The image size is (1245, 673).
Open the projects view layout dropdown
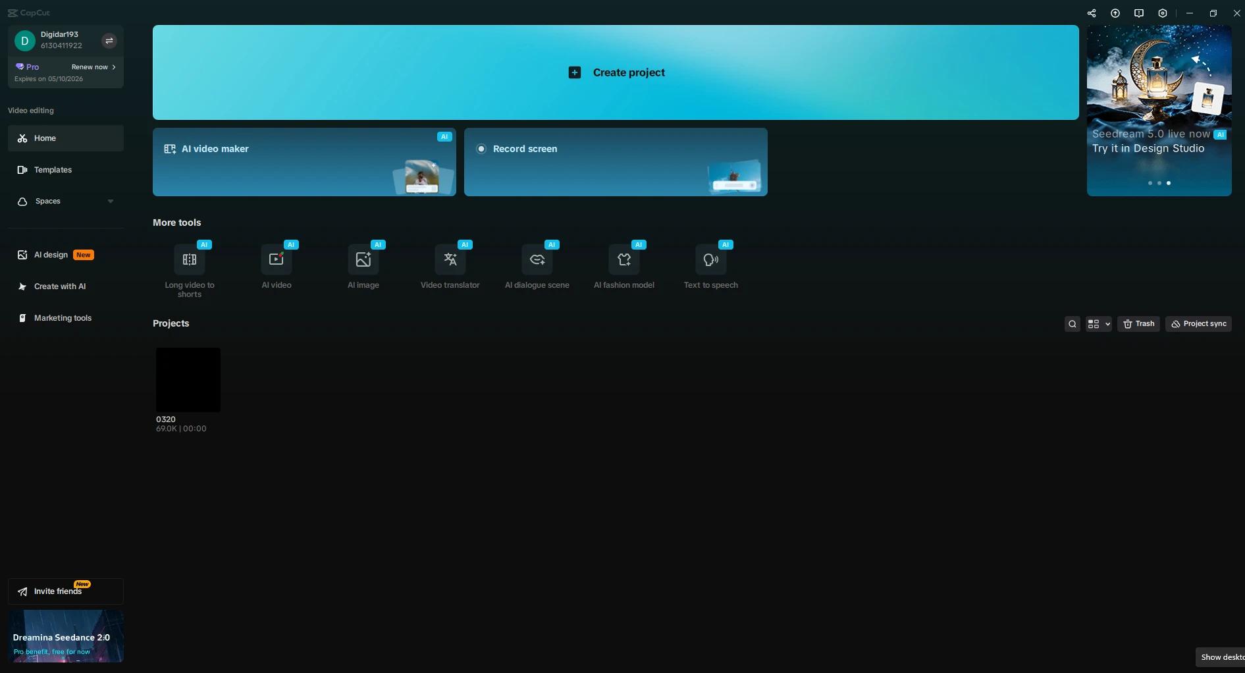point(1099,324)
